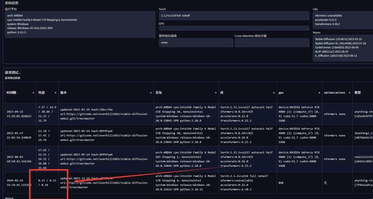Click the 时间戳 column header
The image size is (373, 199).
[x=21, y=93]
